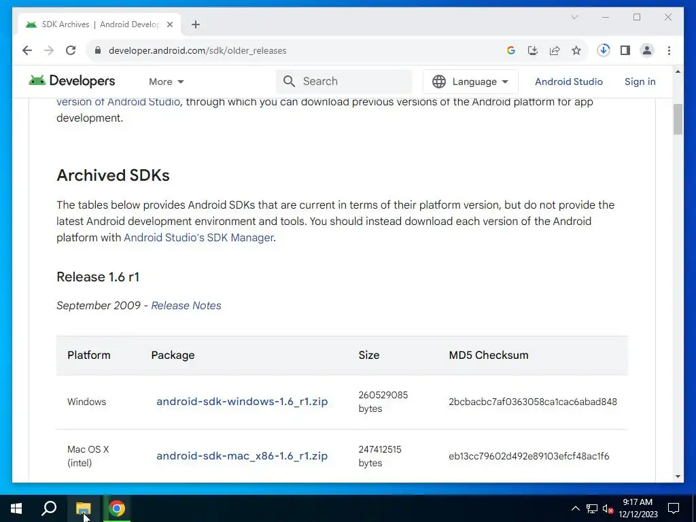
Task: Click the Package column header
Action: 173,355
